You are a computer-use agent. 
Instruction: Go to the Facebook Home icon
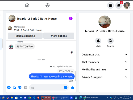(27, 5)
